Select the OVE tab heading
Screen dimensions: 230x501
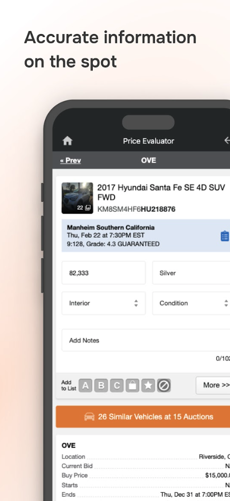(149, 160)
